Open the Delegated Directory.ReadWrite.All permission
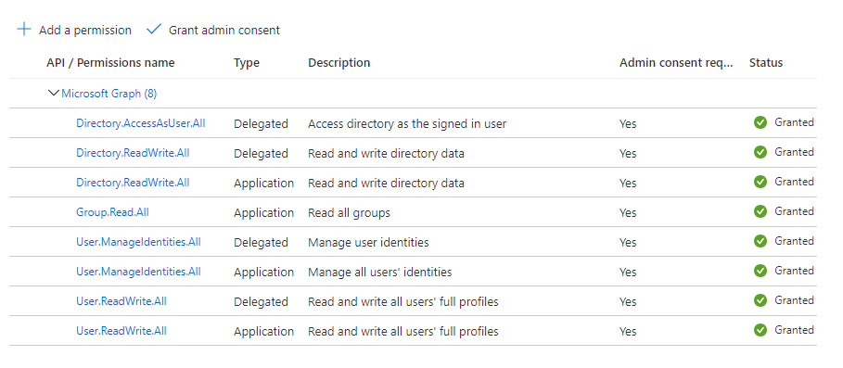This screenshot has width=843, height=368. [x=133, y=153]
